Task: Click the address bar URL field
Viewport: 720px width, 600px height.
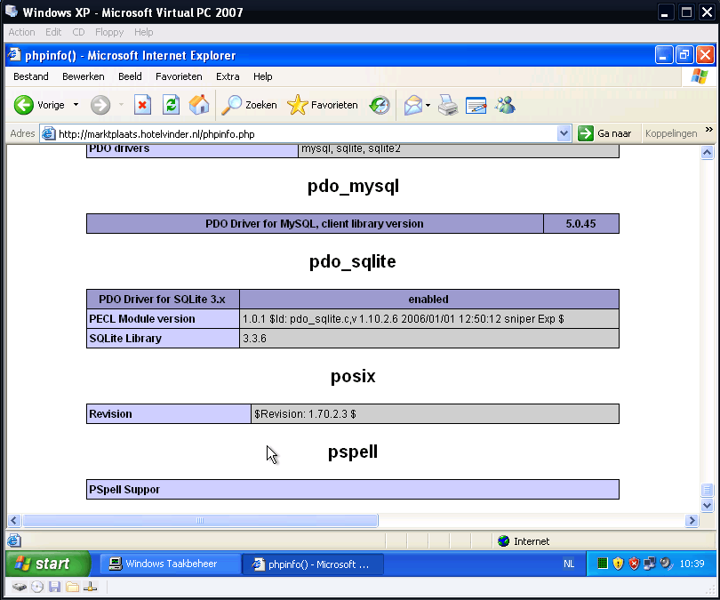Action: point(299,134)
